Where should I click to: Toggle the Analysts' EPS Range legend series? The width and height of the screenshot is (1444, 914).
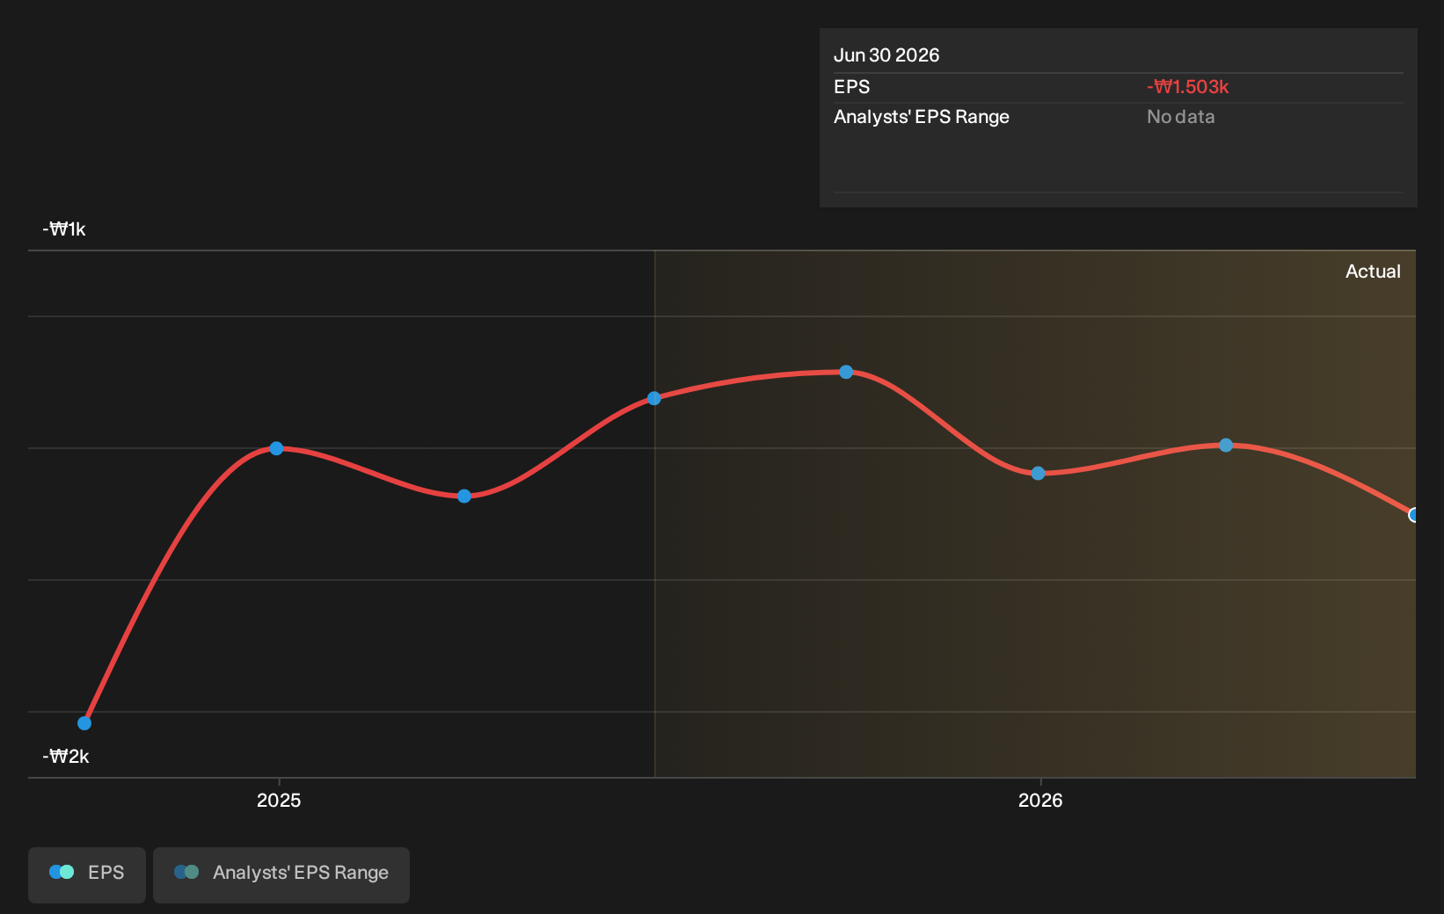[281, 874]
